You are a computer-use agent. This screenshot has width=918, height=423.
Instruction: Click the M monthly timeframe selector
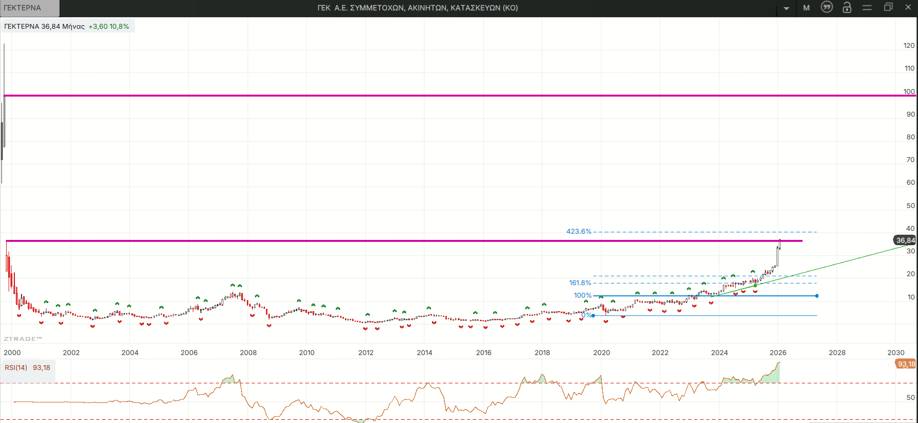click(x=807, y=8)
